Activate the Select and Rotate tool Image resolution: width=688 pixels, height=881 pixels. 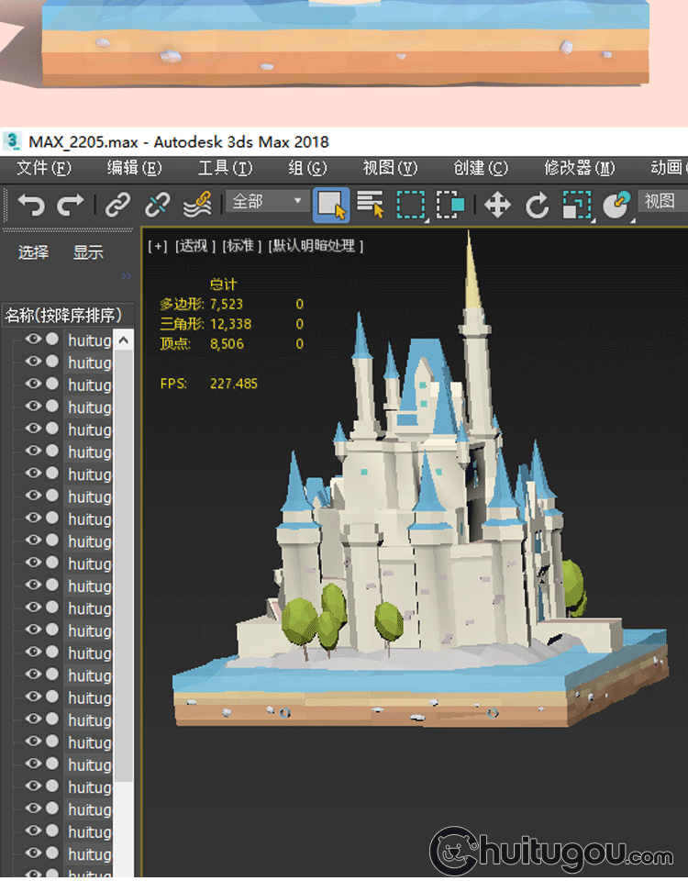coord(537,204)
